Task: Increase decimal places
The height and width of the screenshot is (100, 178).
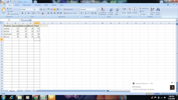Action: click(x=92, y=13)
